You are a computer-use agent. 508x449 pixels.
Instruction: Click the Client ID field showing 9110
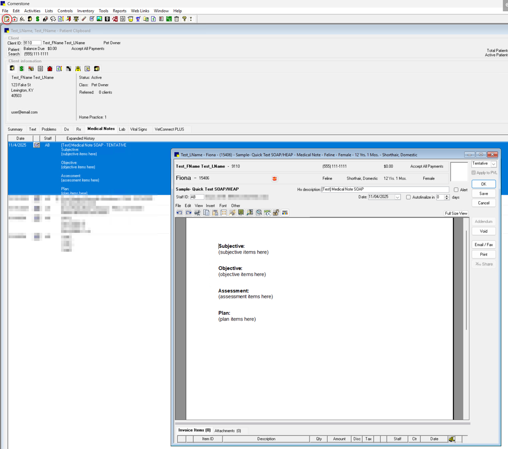32,43
